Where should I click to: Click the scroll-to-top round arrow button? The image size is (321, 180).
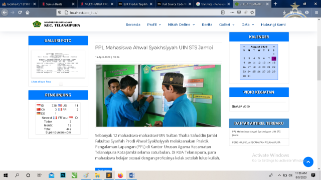point(308,162)
